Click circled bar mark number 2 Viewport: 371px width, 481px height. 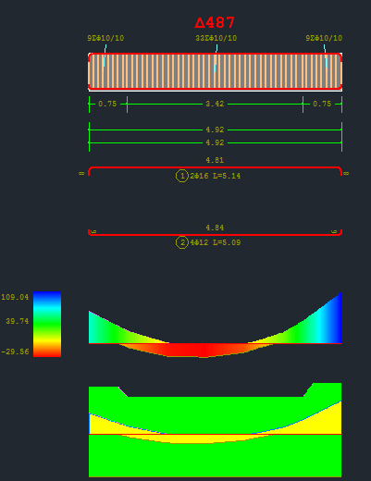tap(182, 242)
